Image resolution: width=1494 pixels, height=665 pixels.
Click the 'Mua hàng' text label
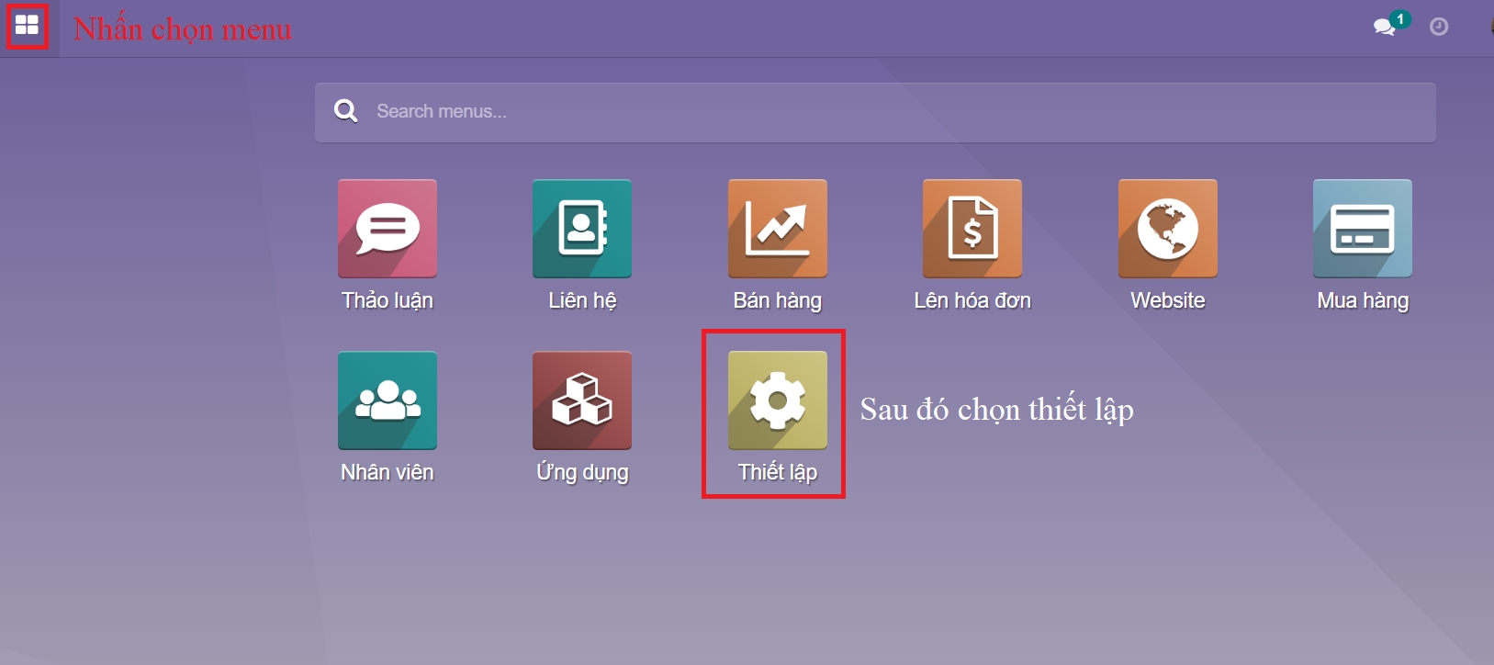click(1363, 300)
